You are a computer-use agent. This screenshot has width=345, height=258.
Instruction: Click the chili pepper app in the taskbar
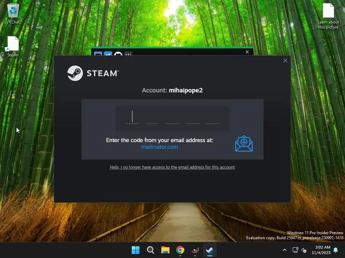click(x=195, y=250)
